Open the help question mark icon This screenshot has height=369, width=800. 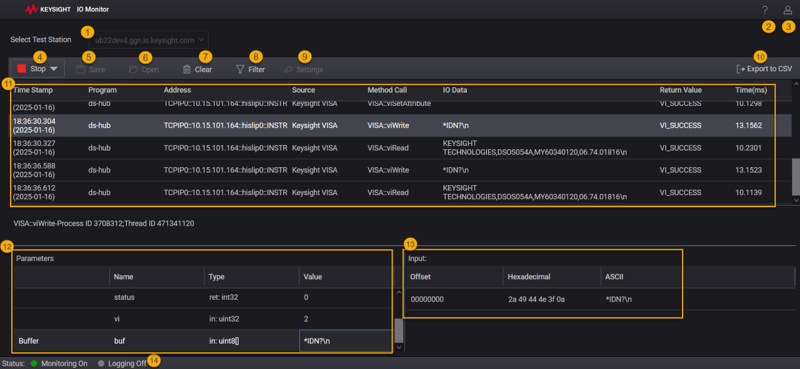pos(765,10)
